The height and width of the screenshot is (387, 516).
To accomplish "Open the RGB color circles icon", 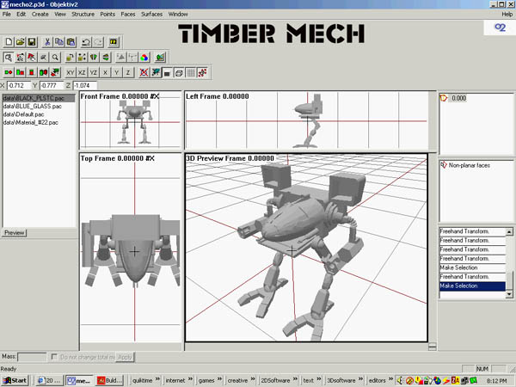I will pyautogui.click(x=144, y=58).
